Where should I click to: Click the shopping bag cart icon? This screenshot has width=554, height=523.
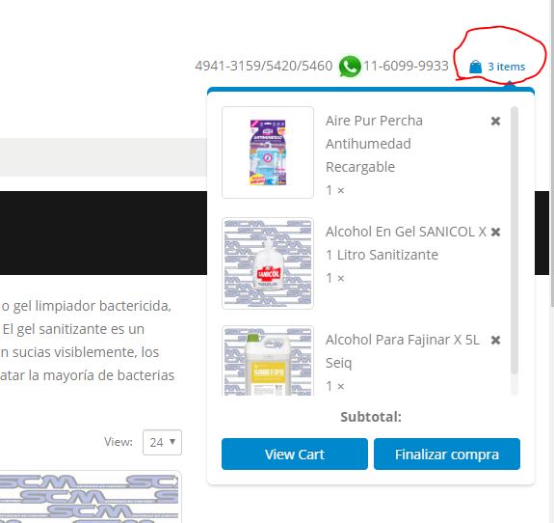point(475,67)
